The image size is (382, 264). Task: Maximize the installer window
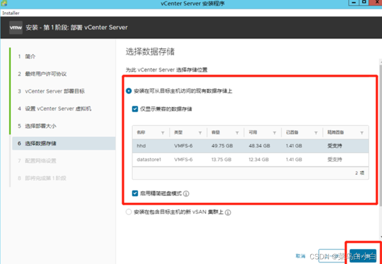[364, 2]
